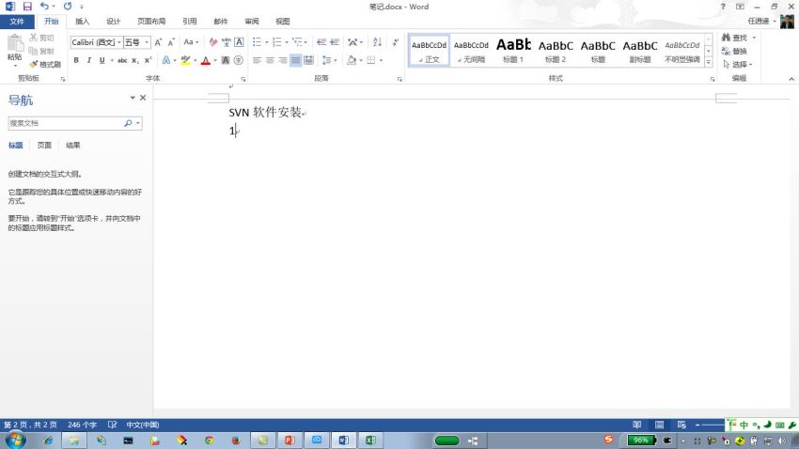Shrink font size icon
The width and height of the screenshot is (799, 449).
click(x=171, y=42)
